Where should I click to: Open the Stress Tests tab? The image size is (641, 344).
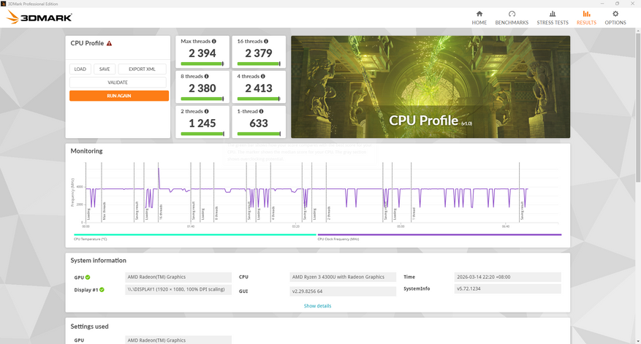553,18
